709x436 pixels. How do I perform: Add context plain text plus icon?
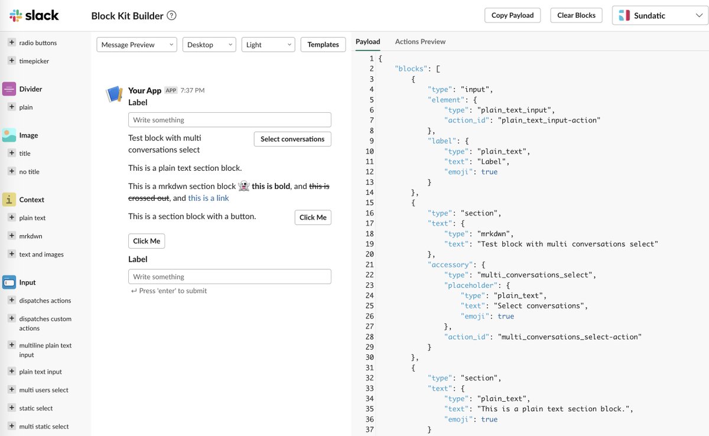coord(11,217)
